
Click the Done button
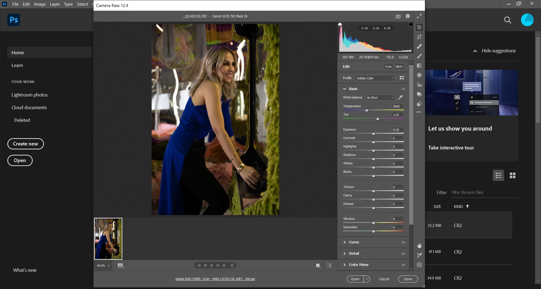408,279
